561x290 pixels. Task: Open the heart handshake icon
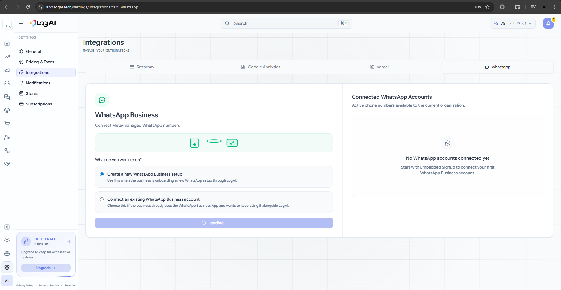tap(7, 164)
